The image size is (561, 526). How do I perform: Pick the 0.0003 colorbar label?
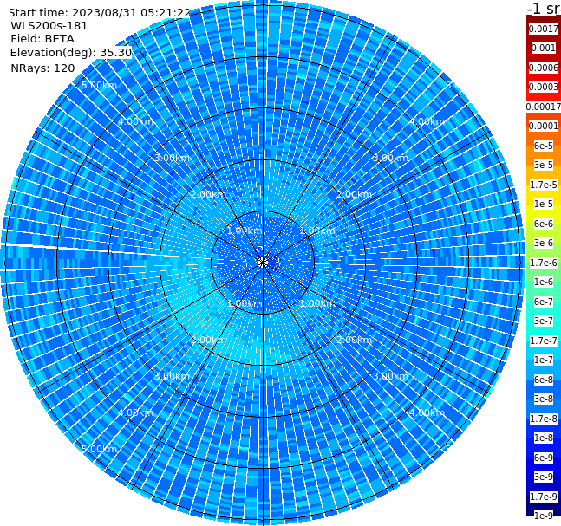tap(544, 87)
